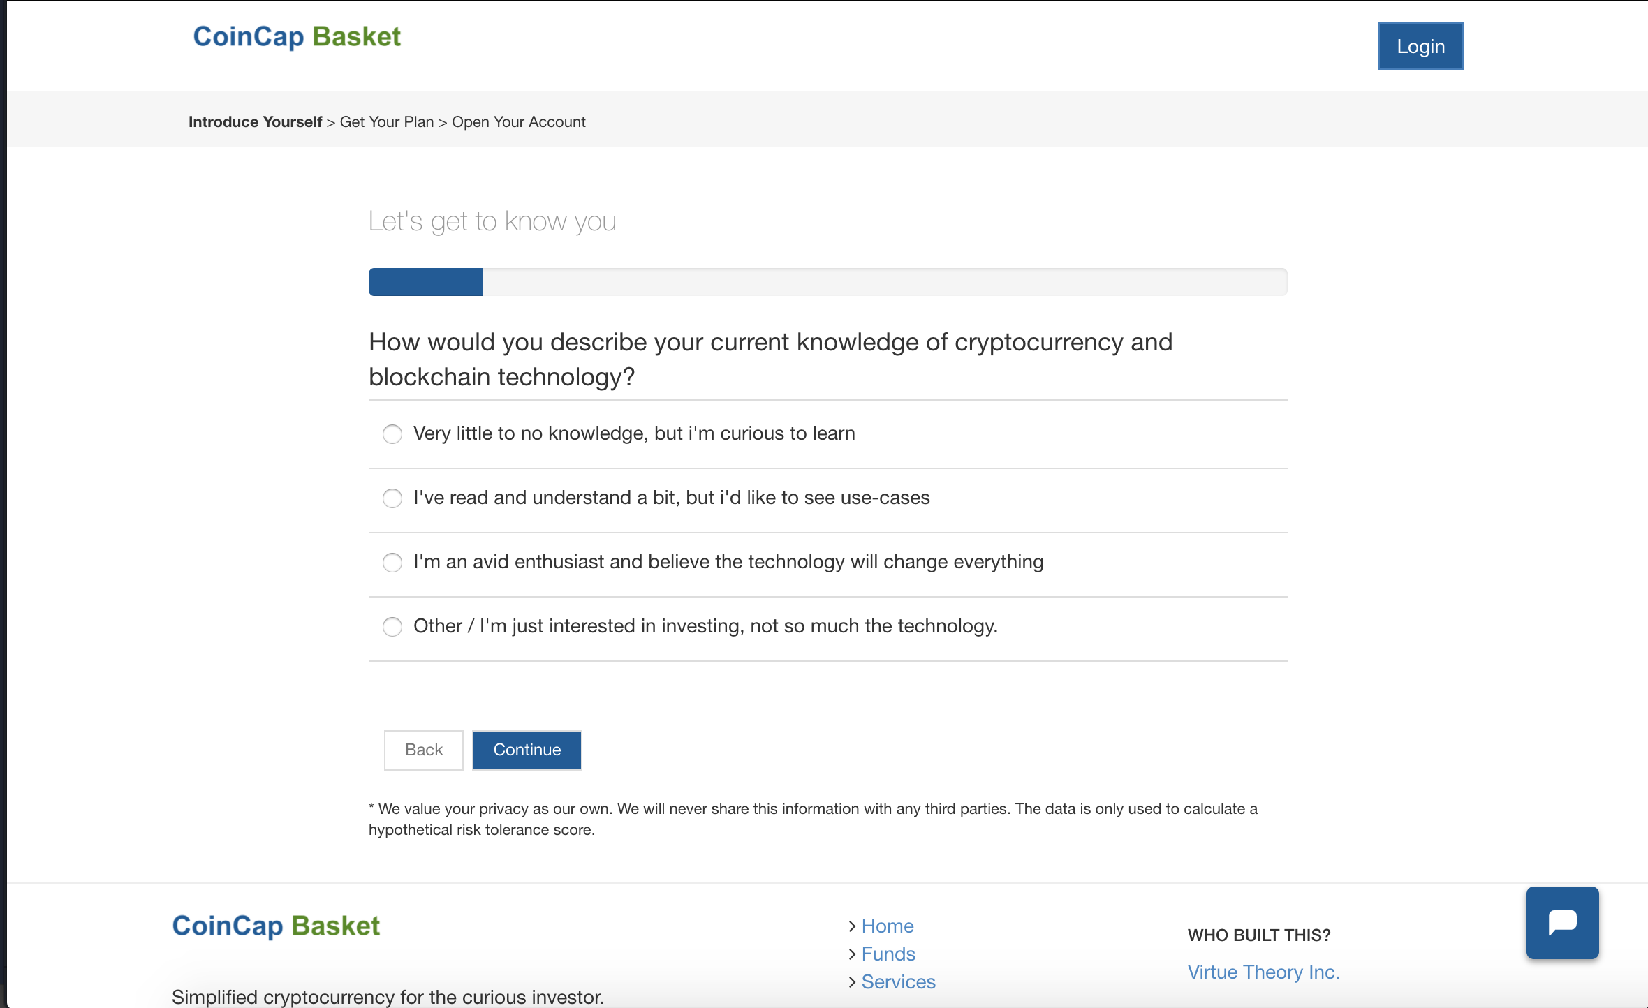Open the chat support bubble
This screenshot has height=1008, width=1648.
point(1562,922)
